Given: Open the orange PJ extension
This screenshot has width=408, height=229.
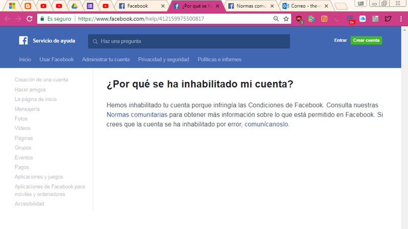Looking at the screenshot, I should 324,19.
